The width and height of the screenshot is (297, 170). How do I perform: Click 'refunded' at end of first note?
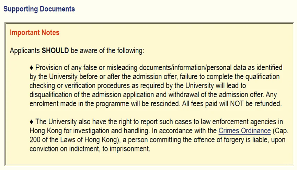(268, 104)
